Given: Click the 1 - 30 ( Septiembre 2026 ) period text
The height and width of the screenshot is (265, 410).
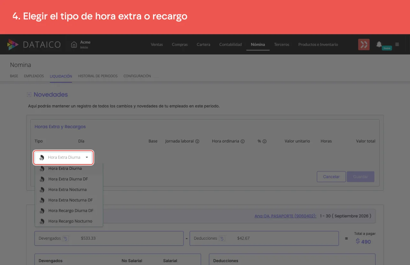Looking at the screenshot, I should tap(345, 216).
